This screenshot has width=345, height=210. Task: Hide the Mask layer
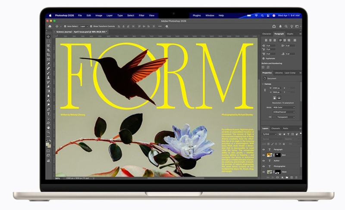click(263, 172)
